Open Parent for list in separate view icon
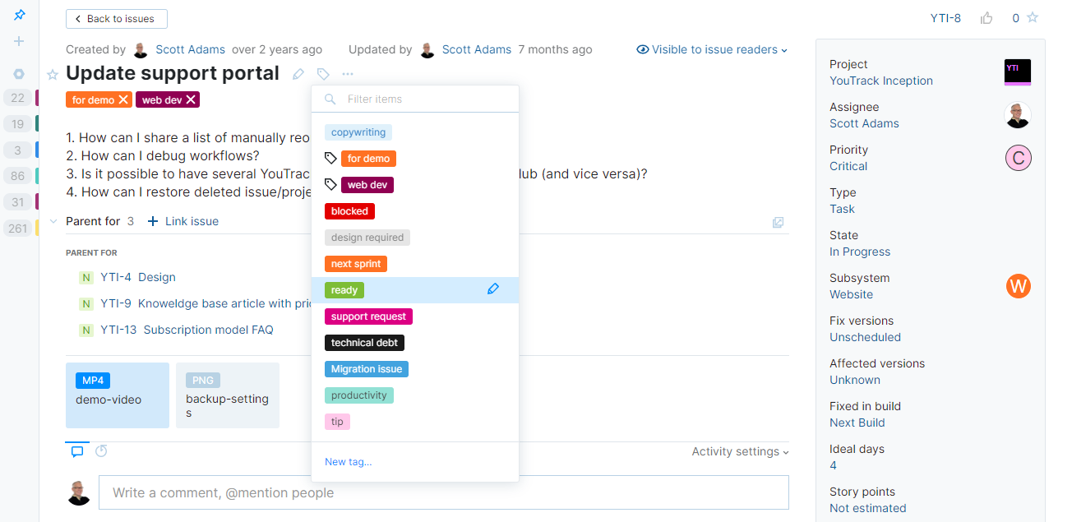The height and width of the screenshot is (522, 1072). tap(778, 222)
